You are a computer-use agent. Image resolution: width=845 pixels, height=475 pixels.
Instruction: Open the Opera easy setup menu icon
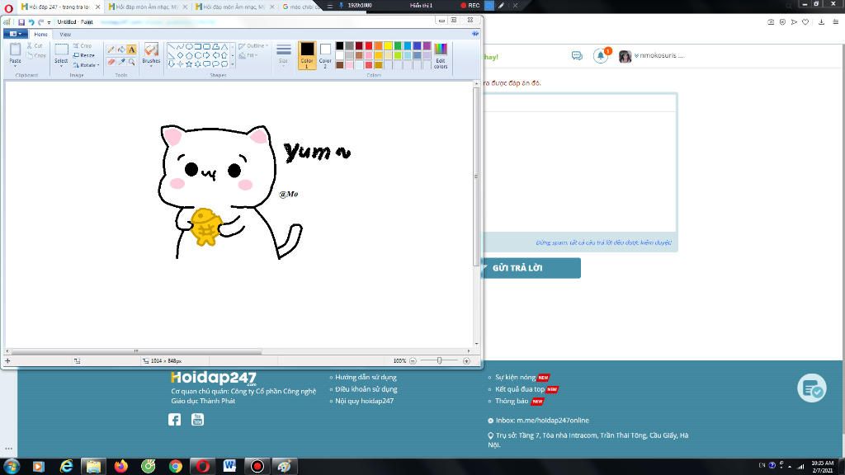(835, 22)
